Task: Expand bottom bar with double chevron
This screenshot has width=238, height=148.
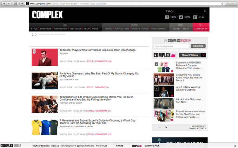Action: [235, 146]
